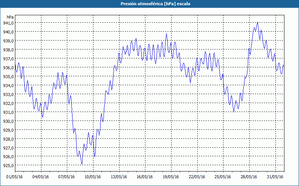Select the 932,0 axis label
The image size is (299, 186).
point(8,103)
